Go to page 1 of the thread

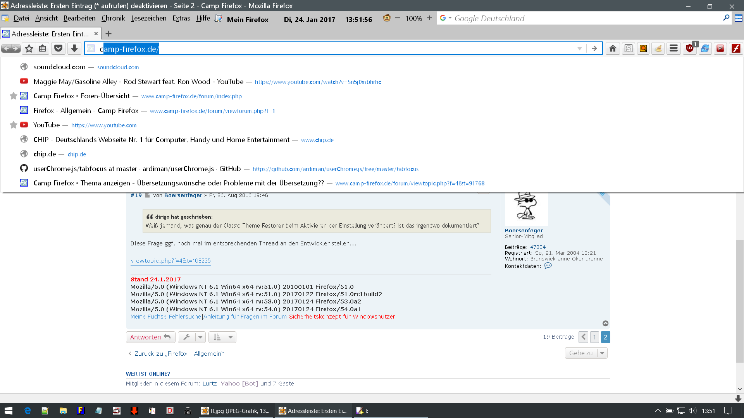coord(594,337)
